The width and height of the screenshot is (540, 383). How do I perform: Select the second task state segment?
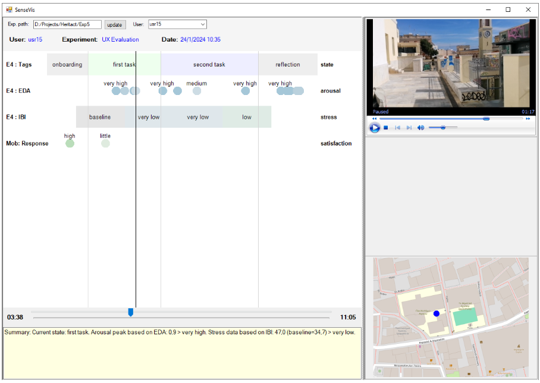coord(209,65)
